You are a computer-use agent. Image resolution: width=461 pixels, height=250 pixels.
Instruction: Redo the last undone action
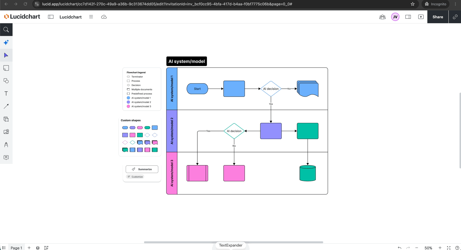point(408,248)
